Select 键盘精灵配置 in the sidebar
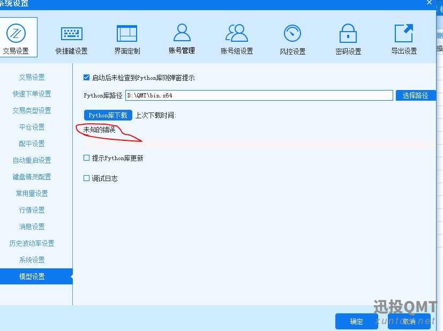 coord(32,177)
